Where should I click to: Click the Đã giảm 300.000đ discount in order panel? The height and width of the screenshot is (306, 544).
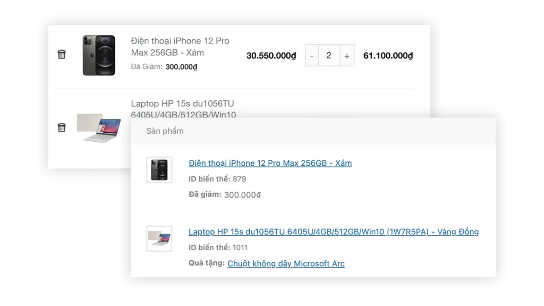pos(225,194)
